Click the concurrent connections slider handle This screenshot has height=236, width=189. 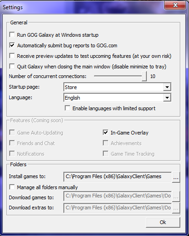[x=144, y=76]
